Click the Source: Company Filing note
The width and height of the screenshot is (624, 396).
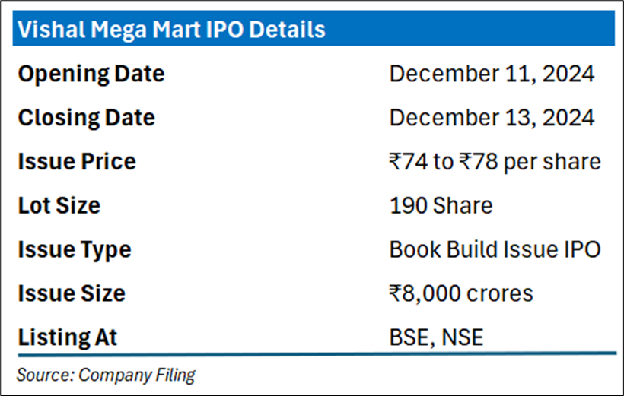pos(106,375)
